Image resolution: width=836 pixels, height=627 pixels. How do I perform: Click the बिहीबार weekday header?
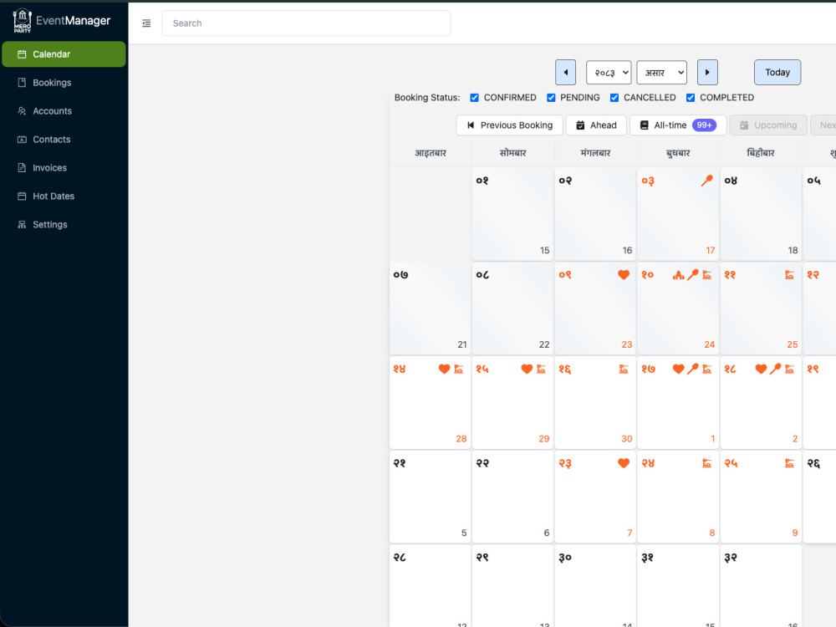(761, 153)
